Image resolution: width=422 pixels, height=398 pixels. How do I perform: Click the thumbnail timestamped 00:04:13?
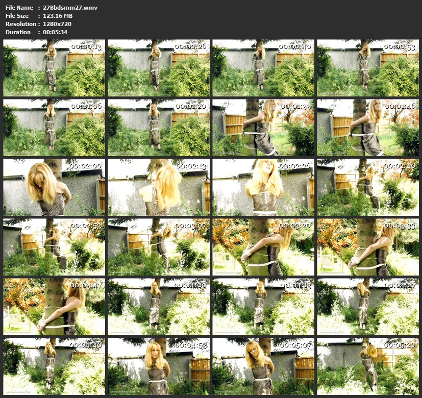[263, 307]
